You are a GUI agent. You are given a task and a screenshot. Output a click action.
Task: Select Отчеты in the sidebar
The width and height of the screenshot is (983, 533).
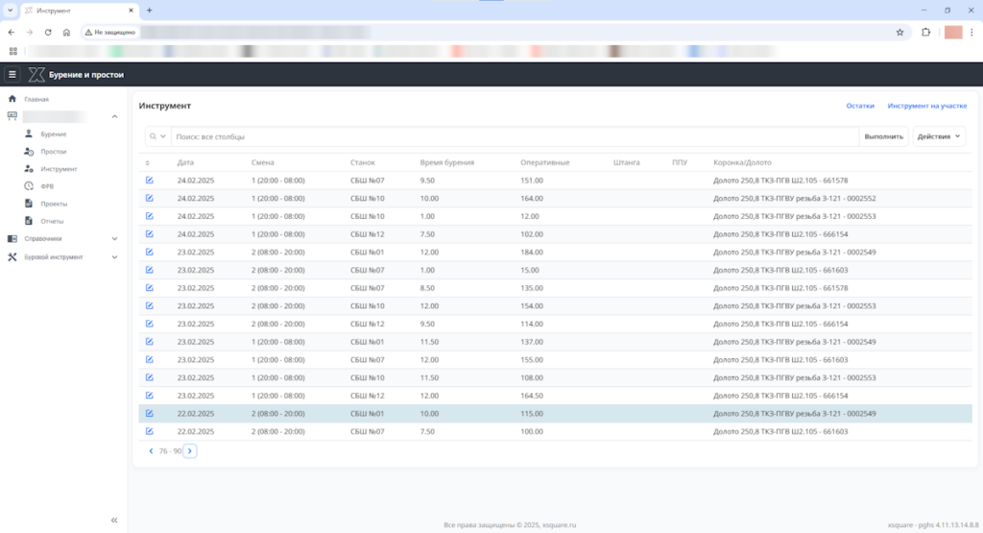pyautogui.click(x=52, y=221)
